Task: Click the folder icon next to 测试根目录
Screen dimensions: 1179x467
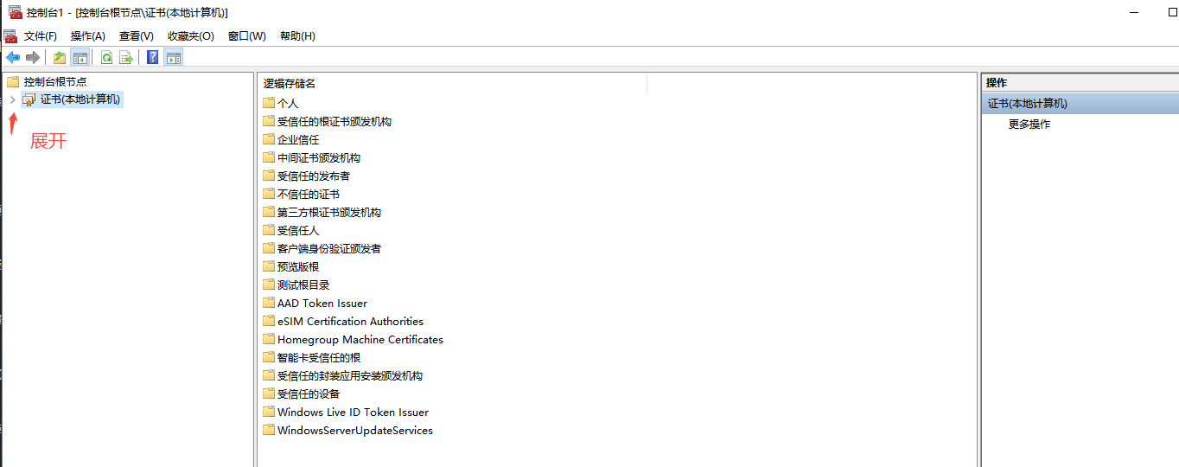Action: (269, 285)
